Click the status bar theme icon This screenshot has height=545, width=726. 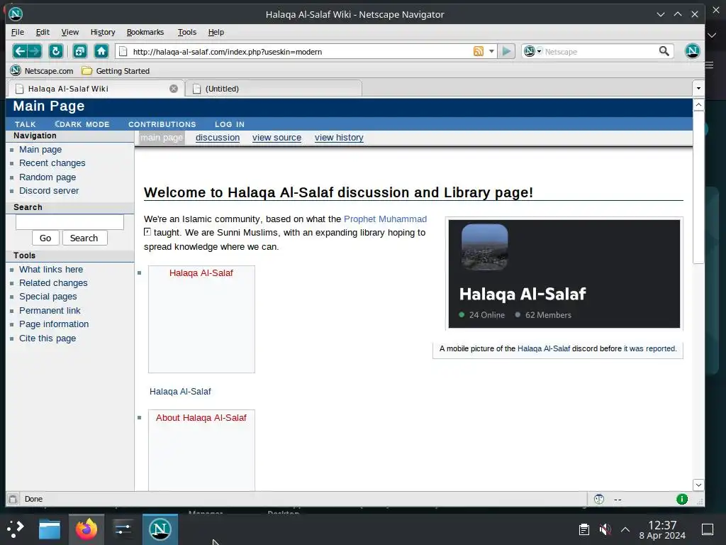(599, 499)
